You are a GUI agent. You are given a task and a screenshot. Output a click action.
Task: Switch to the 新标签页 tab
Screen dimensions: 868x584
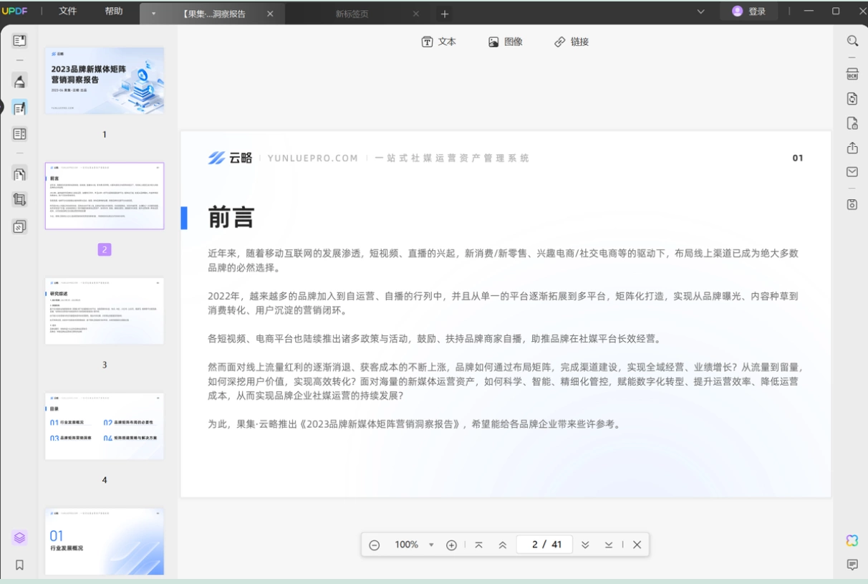tap(352, 14)
